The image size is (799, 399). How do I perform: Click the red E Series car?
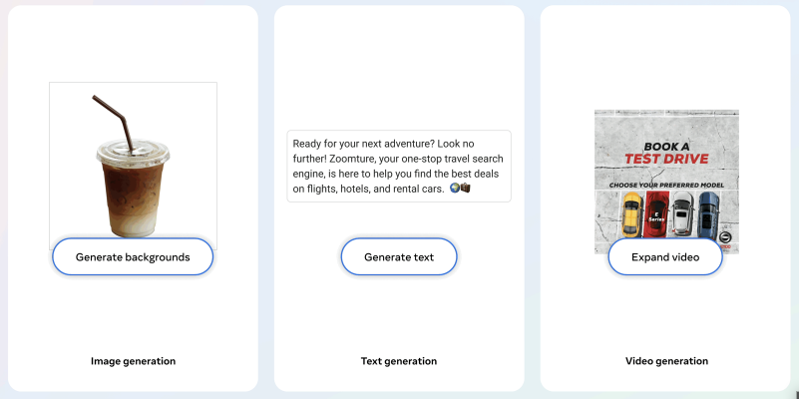pyautogui.click(x=656, y=213)
